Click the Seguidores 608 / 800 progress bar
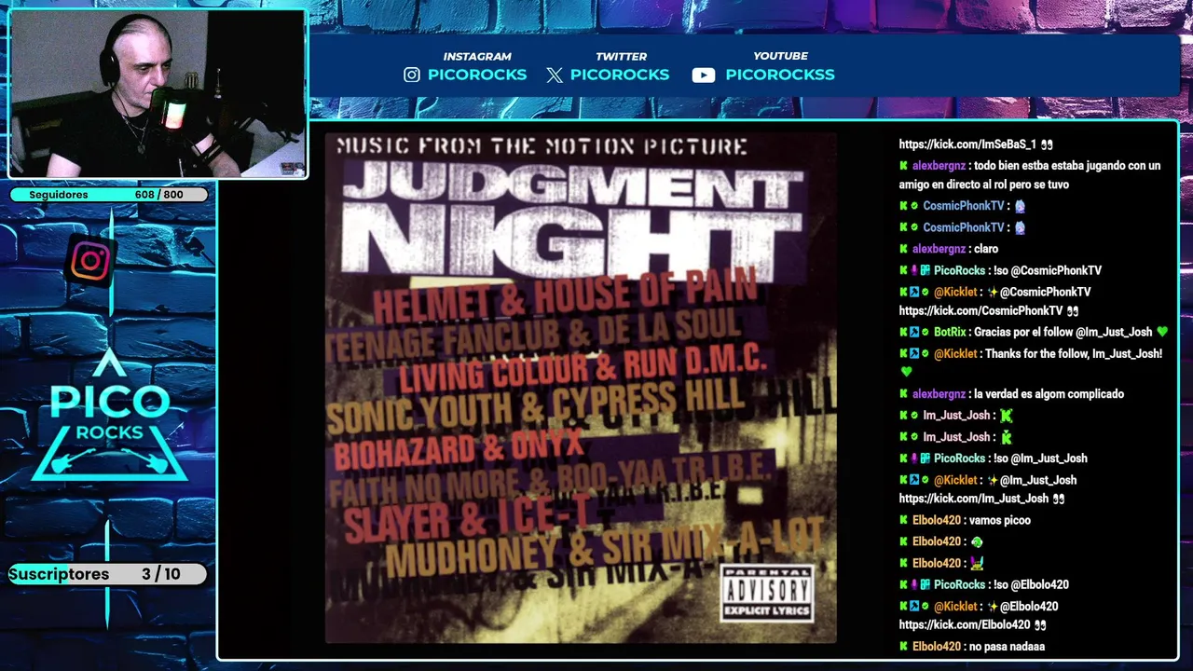1193x671 pixels. 111,195
